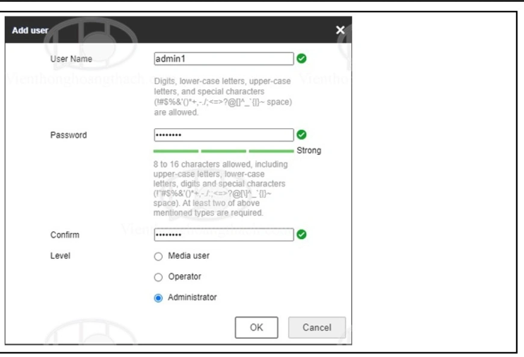Image resolution: width=524 pixels, height=357 pixels.
Task: Select the Operator level radio button
Action: pyautogui.click(x=159, y=277)
